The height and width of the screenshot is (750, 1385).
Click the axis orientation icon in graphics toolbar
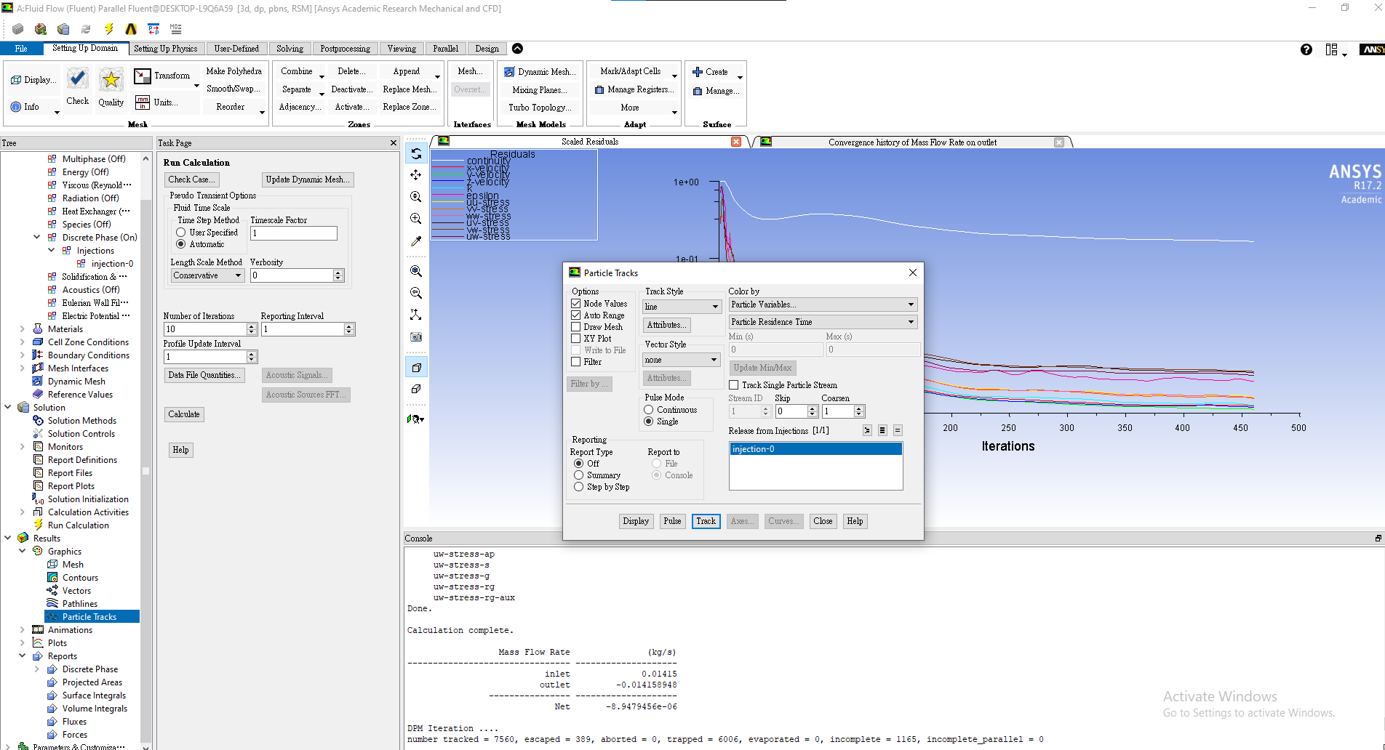[x=416, y=315]
